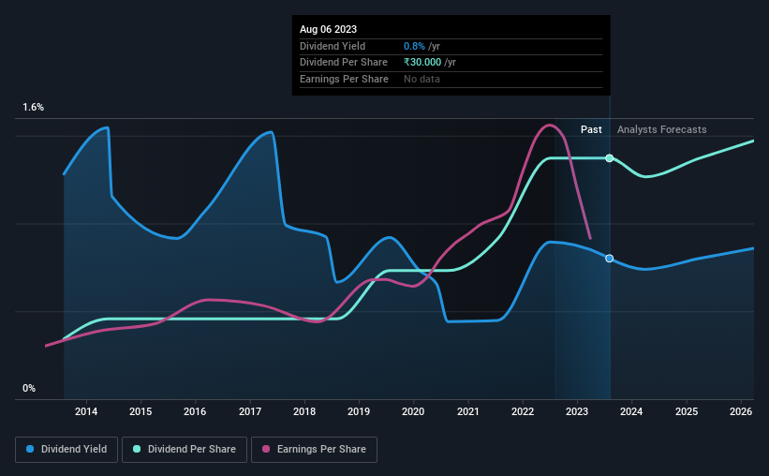769x476 pixels.
Task: Click the No data earnings value in tooltip
Action: pos(421,79)
